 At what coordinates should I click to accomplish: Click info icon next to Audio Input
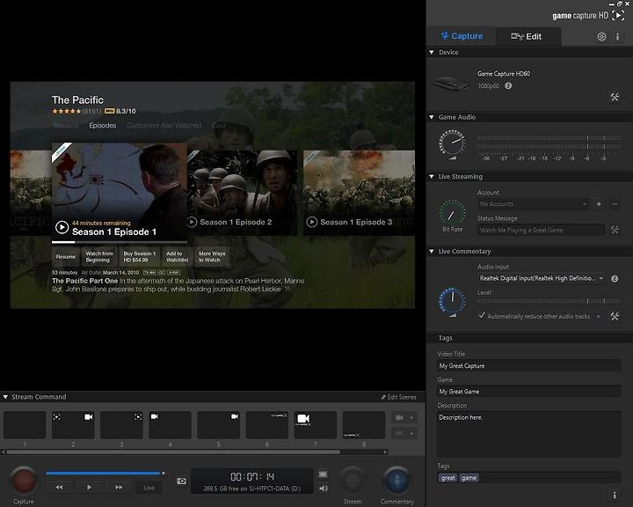[x=615, y=278]
